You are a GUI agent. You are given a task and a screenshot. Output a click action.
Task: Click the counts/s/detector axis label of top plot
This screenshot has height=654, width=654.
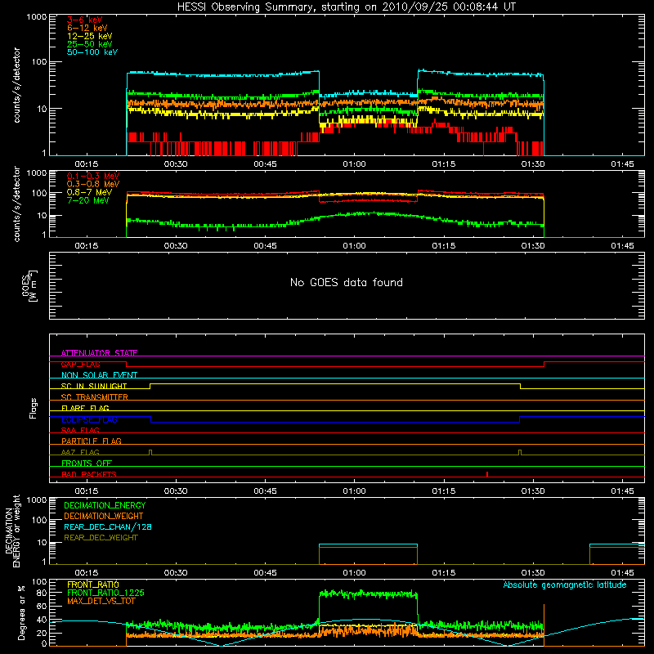[16, 85]
